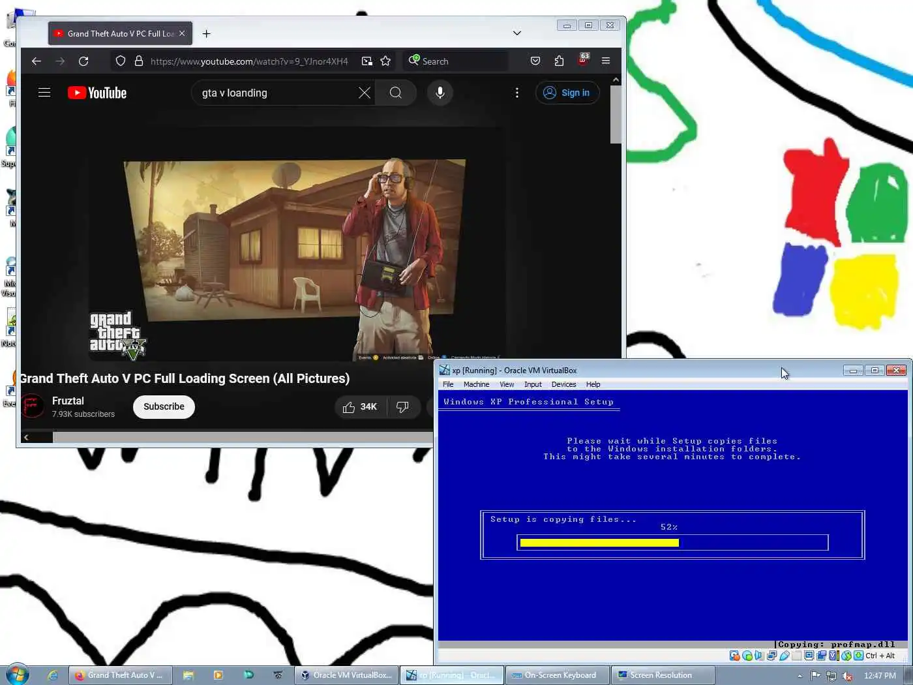Open network tray icon
Viewport: 913px width, 685px height.
coord(831,675)
